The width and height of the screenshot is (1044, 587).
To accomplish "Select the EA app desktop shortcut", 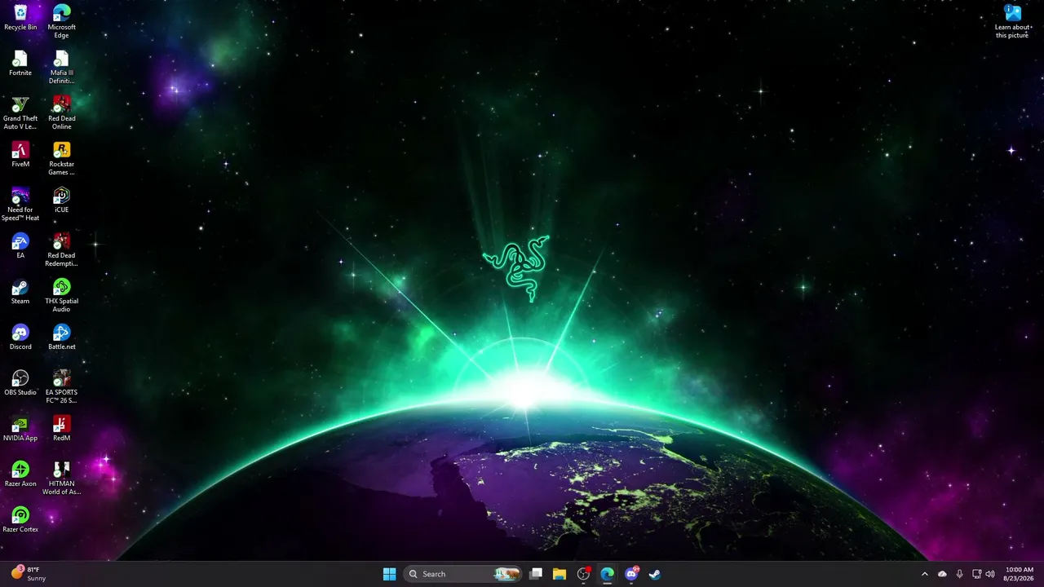I will tap(20, 246).
